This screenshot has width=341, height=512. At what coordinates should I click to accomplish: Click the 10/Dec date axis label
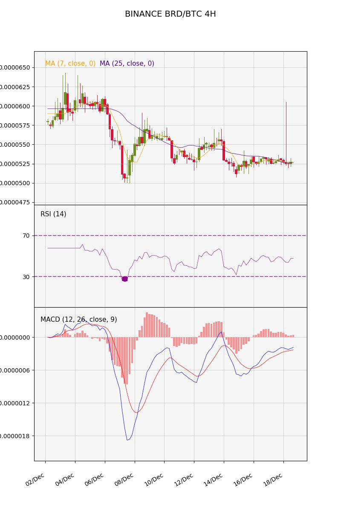coord(154,480)
